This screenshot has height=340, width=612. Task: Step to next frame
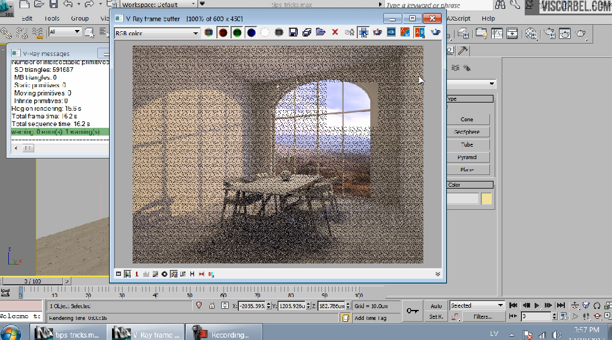point(548,305)
